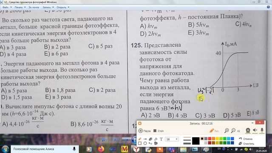272x153 pixels.
Task: Select the arrow drawing tool
Action: (x=145, y=139)
